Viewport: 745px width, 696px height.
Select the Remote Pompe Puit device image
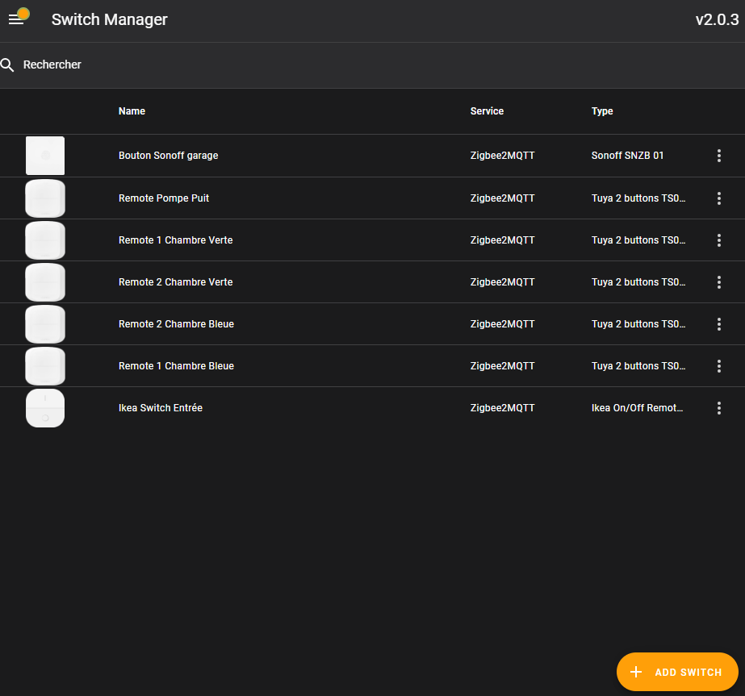pyautogui.click(x=45, y=198)
